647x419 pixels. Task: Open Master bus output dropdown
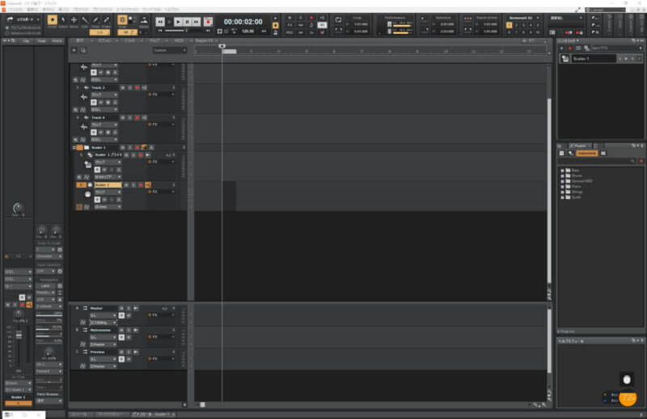[104, 323]
